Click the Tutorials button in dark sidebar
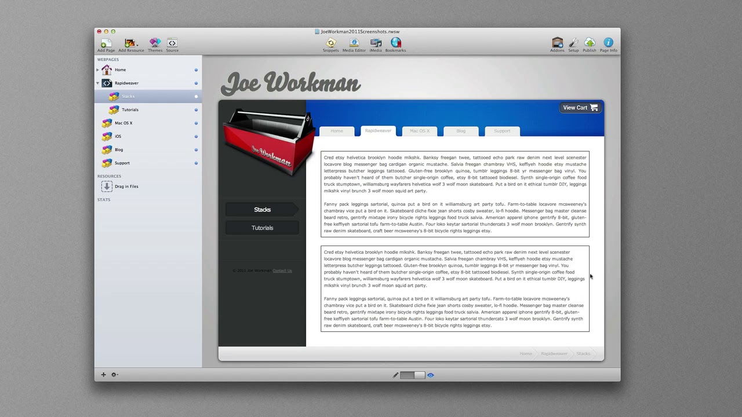The image size is (742, 417). pyautogui.click(x=262, y=228)
